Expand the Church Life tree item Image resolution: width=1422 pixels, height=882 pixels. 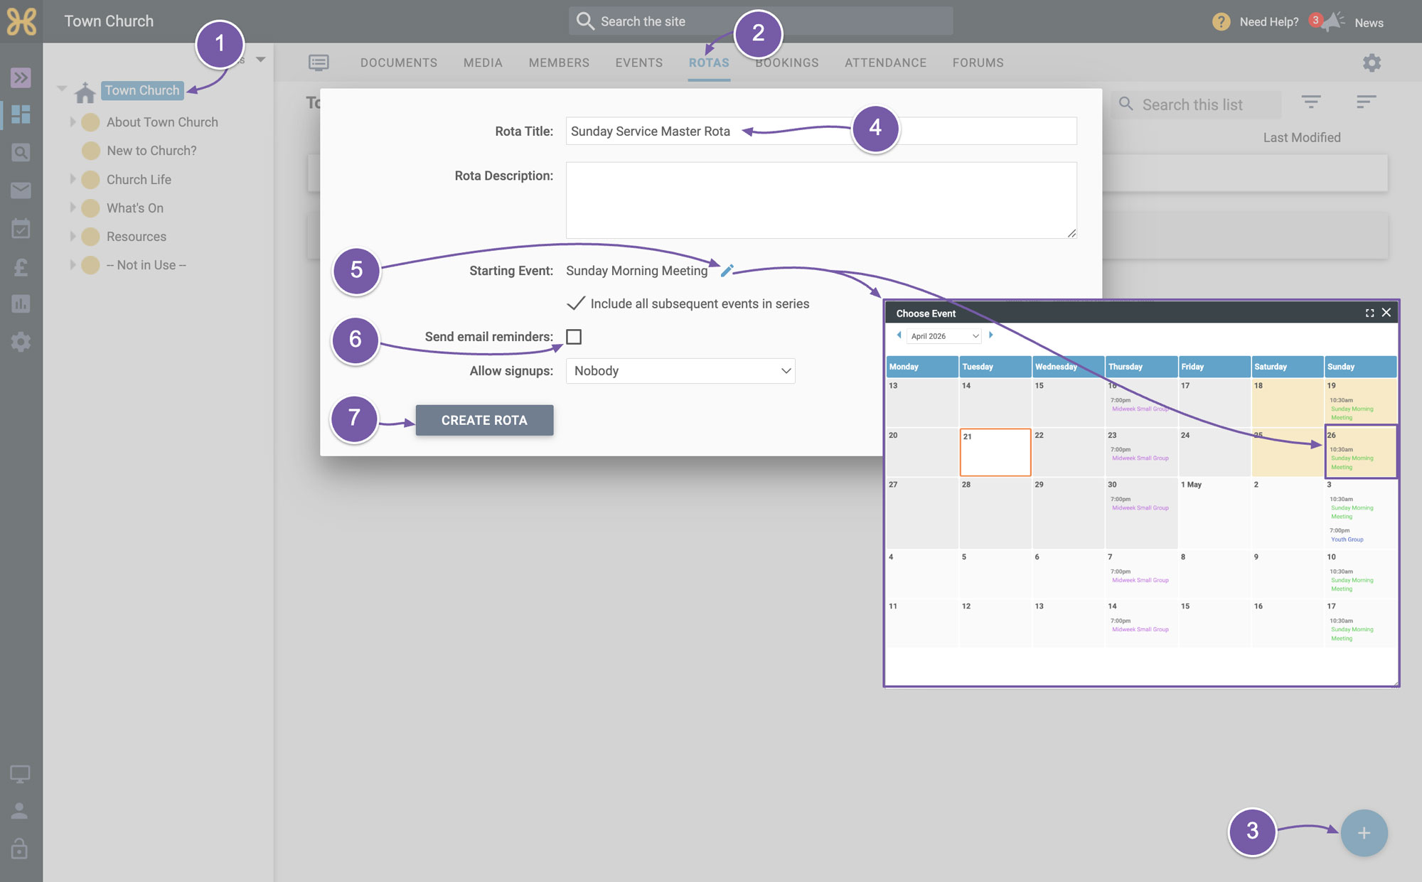[72, 179]
